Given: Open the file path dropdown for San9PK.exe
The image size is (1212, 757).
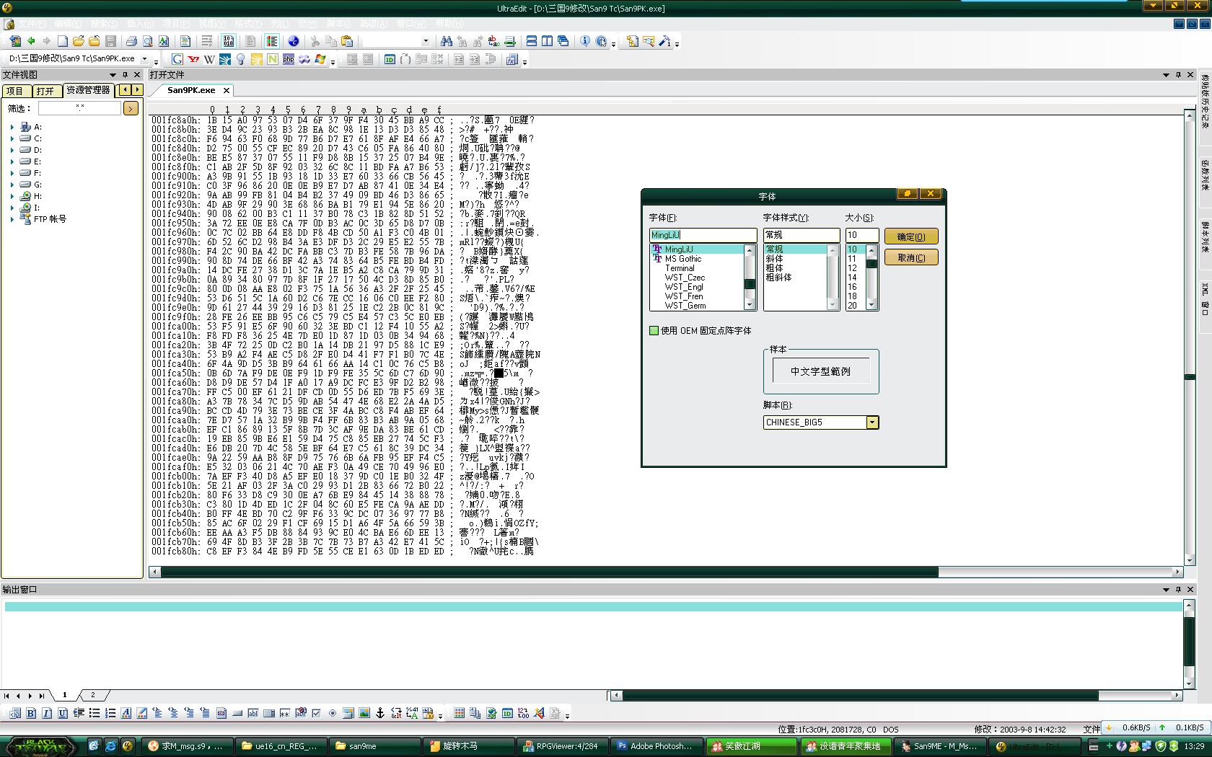Looking at the screenshot, I should coord(145,59).
